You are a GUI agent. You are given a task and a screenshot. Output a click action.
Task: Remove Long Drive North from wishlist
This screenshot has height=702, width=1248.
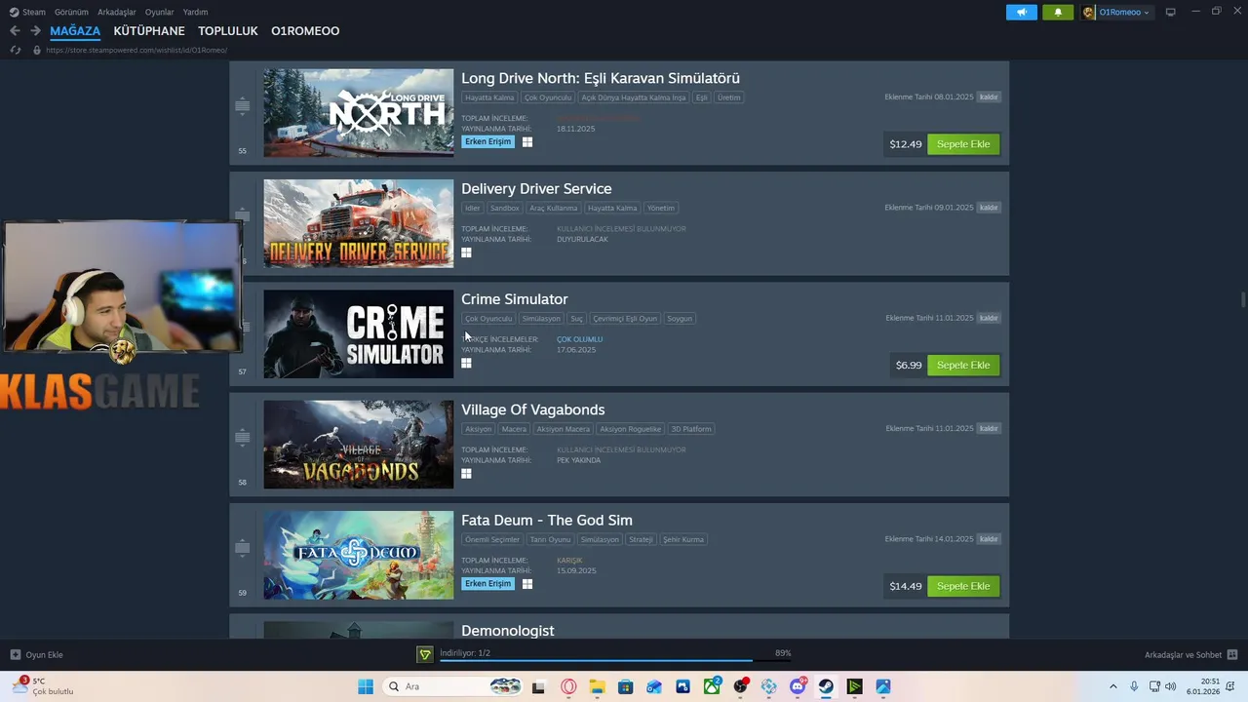pyautogui.click(x=989, y=97)
